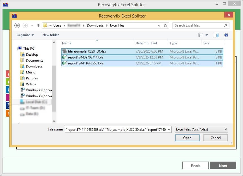Click the Users breadcrumb in the address bar

click(x=57, y=25)
